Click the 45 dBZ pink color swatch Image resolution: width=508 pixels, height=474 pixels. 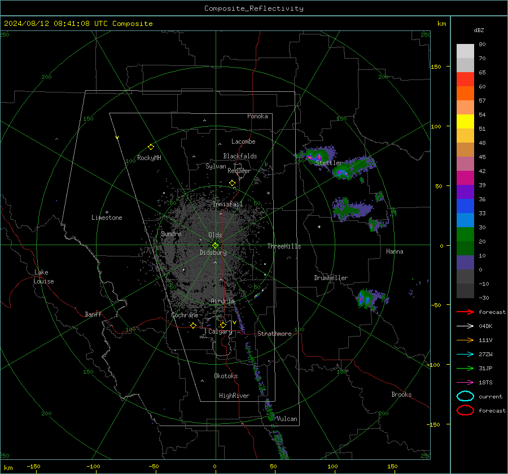tap(465, 163)
